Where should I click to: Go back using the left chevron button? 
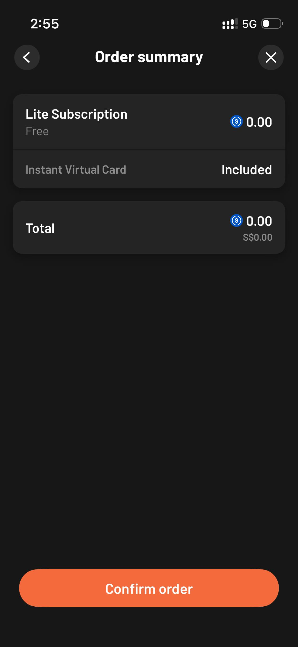click(27, 57)
